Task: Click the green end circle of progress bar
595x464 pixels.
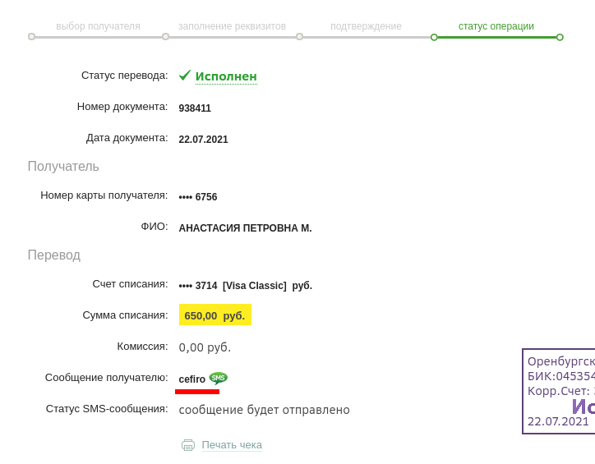Action: pyautogui.click(x=560, y=37)
